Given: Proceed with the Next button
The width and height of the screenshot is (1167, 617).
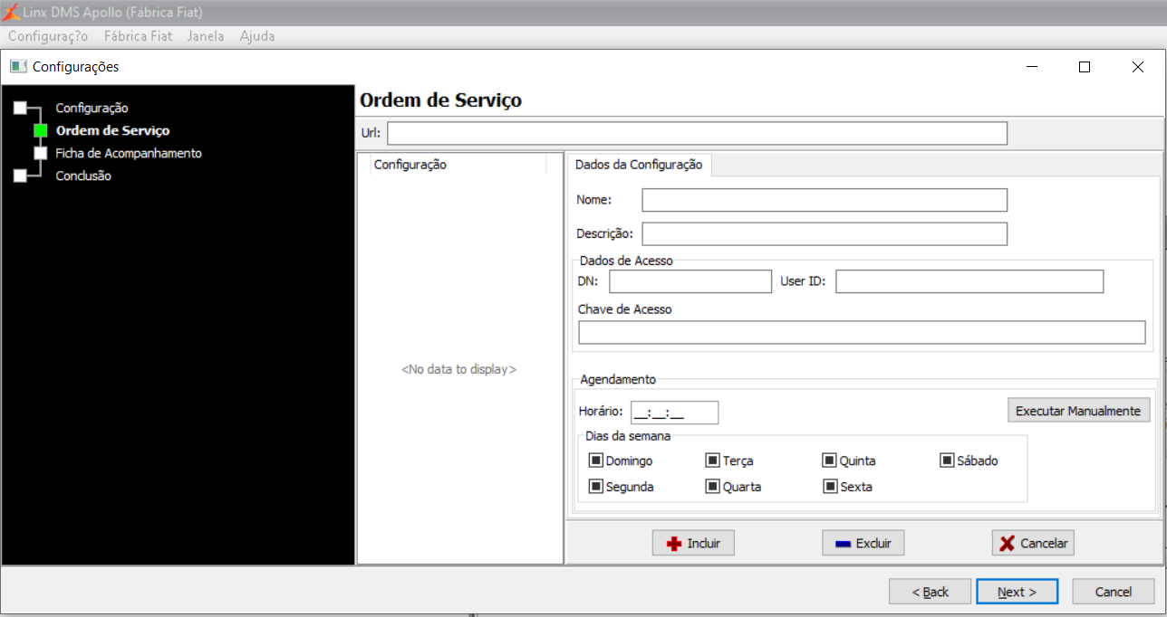Looking at the screenshot, I should [x=1017, y=592].
